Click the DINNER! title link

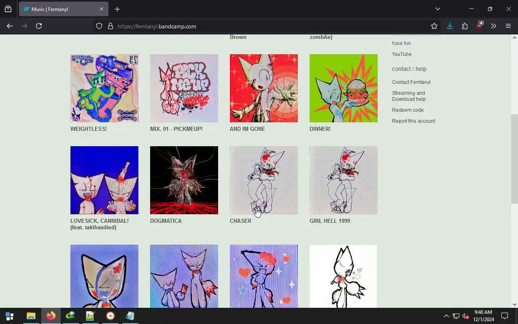coord(320,129)
